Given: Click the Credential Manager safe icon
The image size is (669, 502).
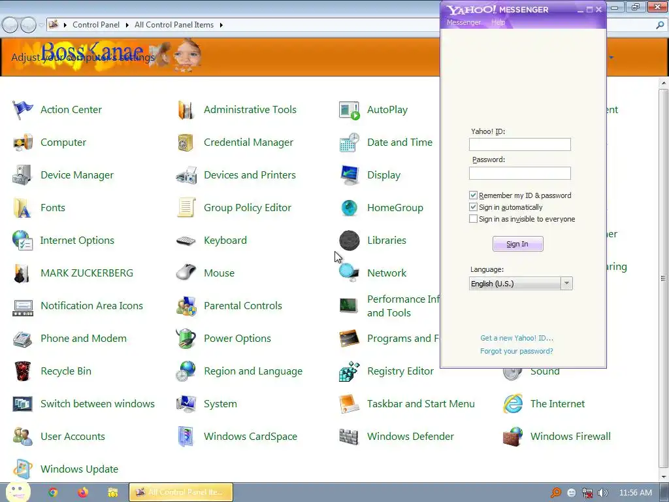Looking at the screenshot, I should (186, 142).
